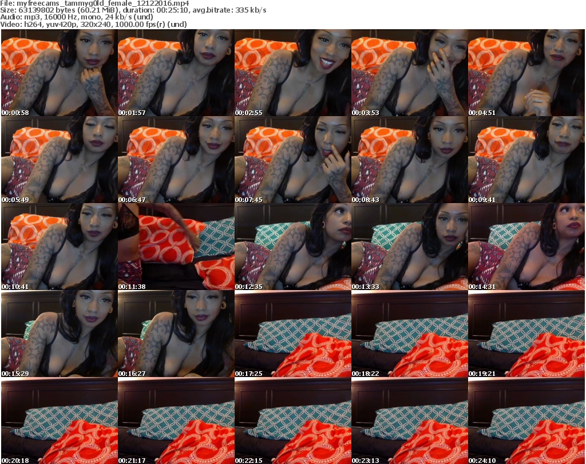Choose the thumbnail stamped 00:13:33
This screenshot has height=464, width=586.
tap(410, 247)
